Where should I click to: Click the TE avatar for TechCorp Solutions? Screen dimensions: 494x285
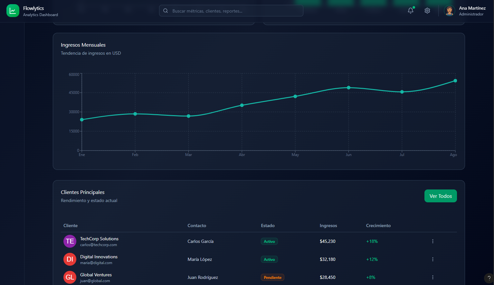tap(70, 241)
